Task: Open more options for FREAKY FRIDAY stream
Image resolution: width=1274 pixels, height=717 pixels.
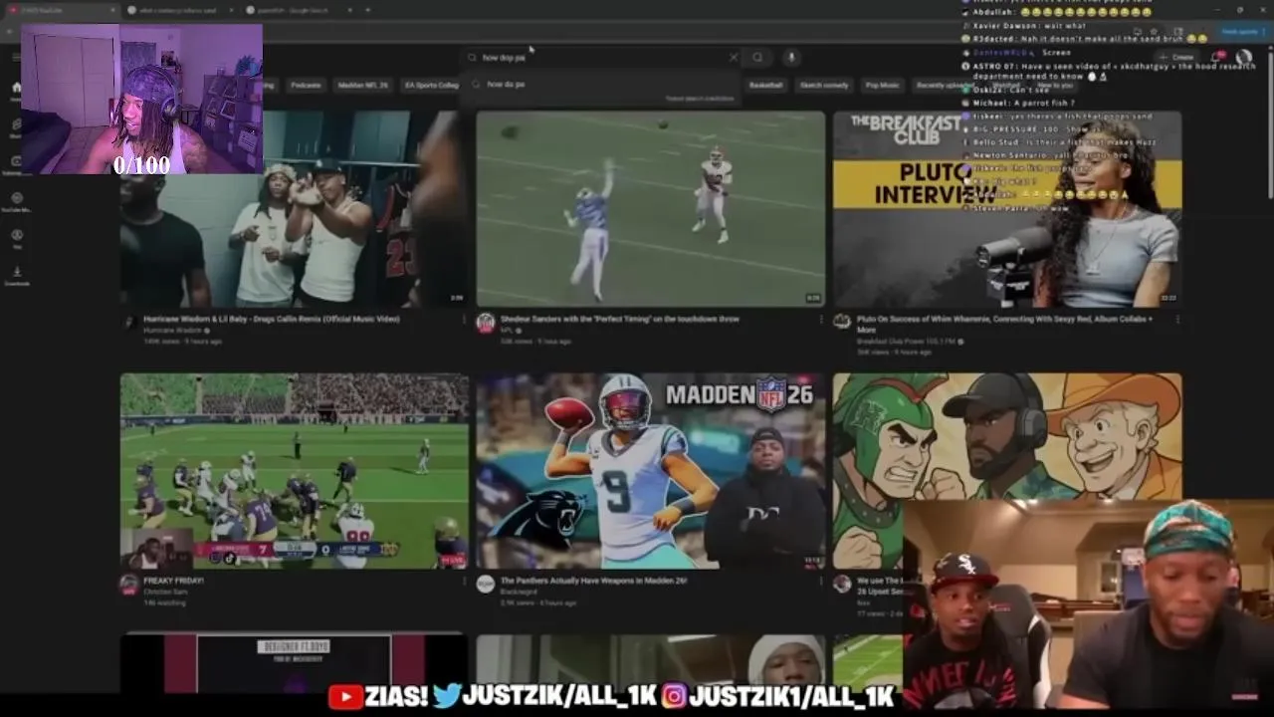Action: coord(464,582)
